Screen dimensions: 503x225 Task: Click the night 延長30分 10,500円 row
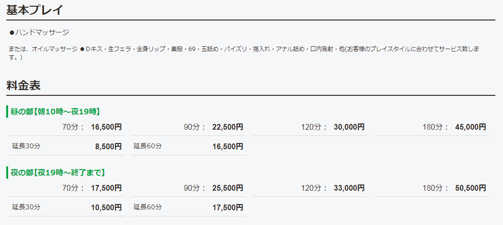click(67, 207)
